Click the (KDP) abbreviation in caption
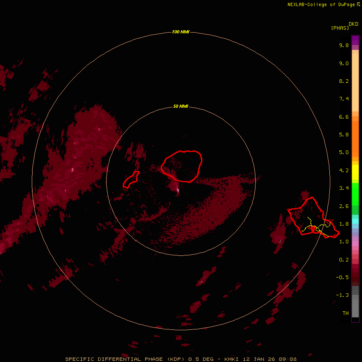This screenshot has height=362, width=362. pyautogui.click(x=177, y=359)
